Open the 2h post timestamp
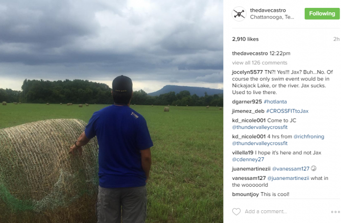Screen dimensions: 341x223 point(337,39)
